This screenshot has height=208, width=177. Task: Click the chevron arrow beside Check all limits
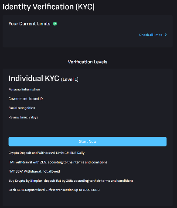tap(166, 35)
